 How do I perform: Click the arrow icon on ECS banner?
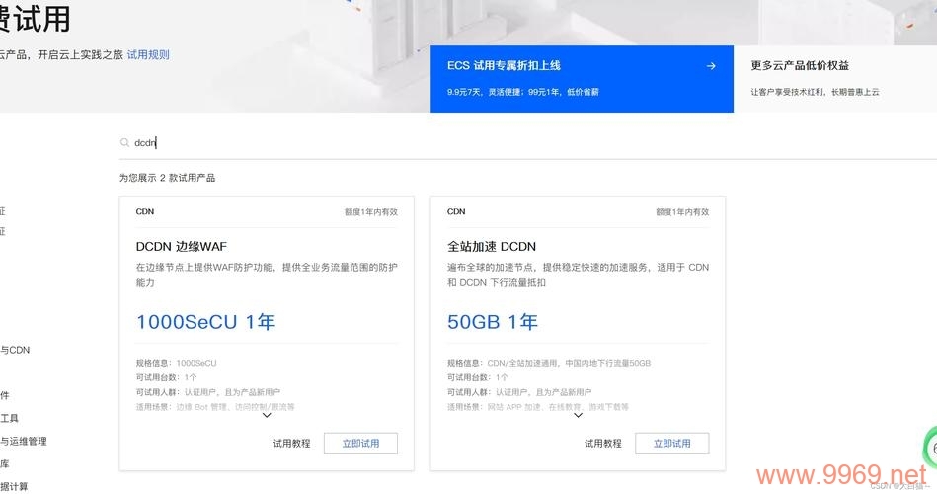711,66
